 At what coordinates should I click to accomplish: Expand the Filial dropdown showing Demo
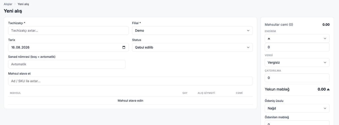click(192, 30)
